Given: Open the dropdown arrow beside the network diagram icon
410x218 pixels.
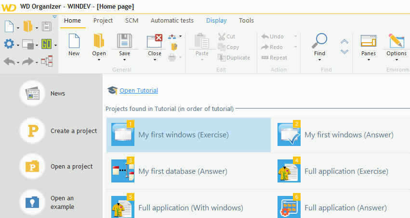Looking at the screenshot, I should click(180, 36).
